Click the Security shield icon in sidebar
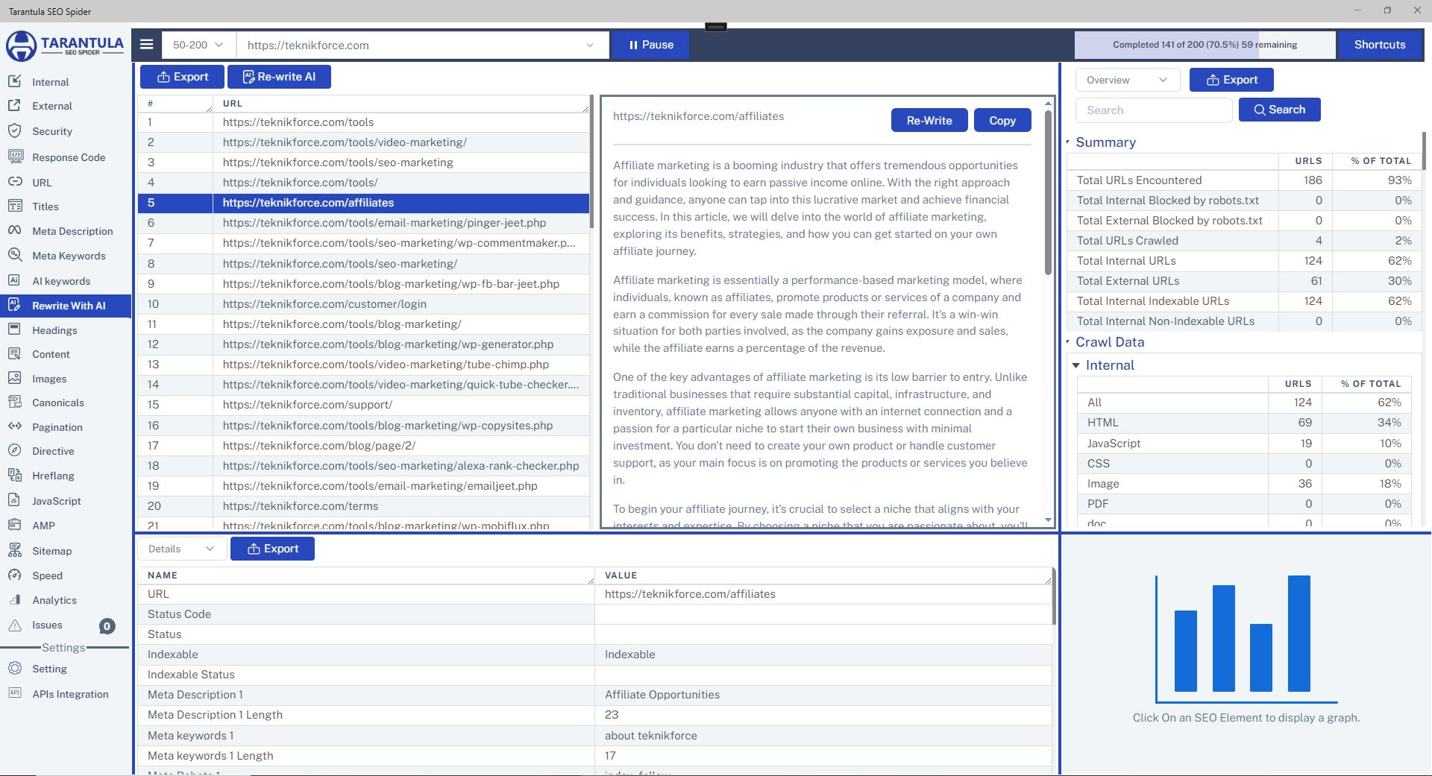1432x776 pixels. [x=15, y=131]
